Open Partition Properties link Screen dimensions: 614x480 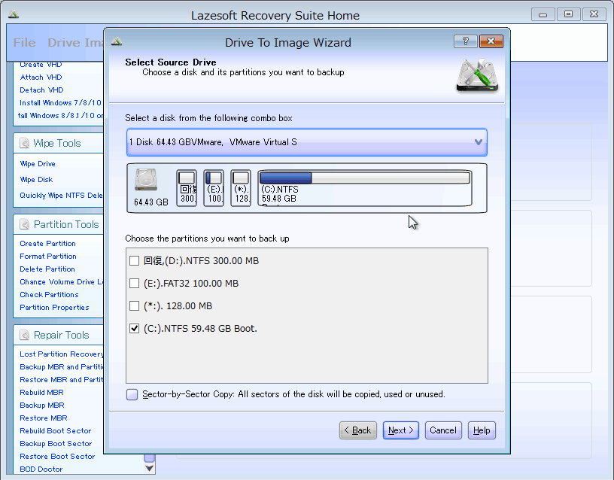coord(54,308)
